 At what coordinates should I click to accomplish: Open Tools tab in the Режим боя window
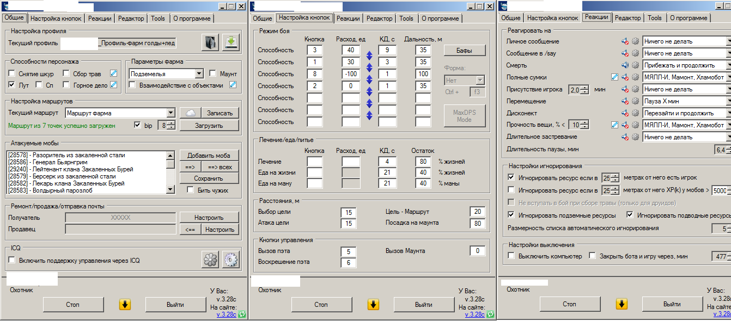coord(406,18)
